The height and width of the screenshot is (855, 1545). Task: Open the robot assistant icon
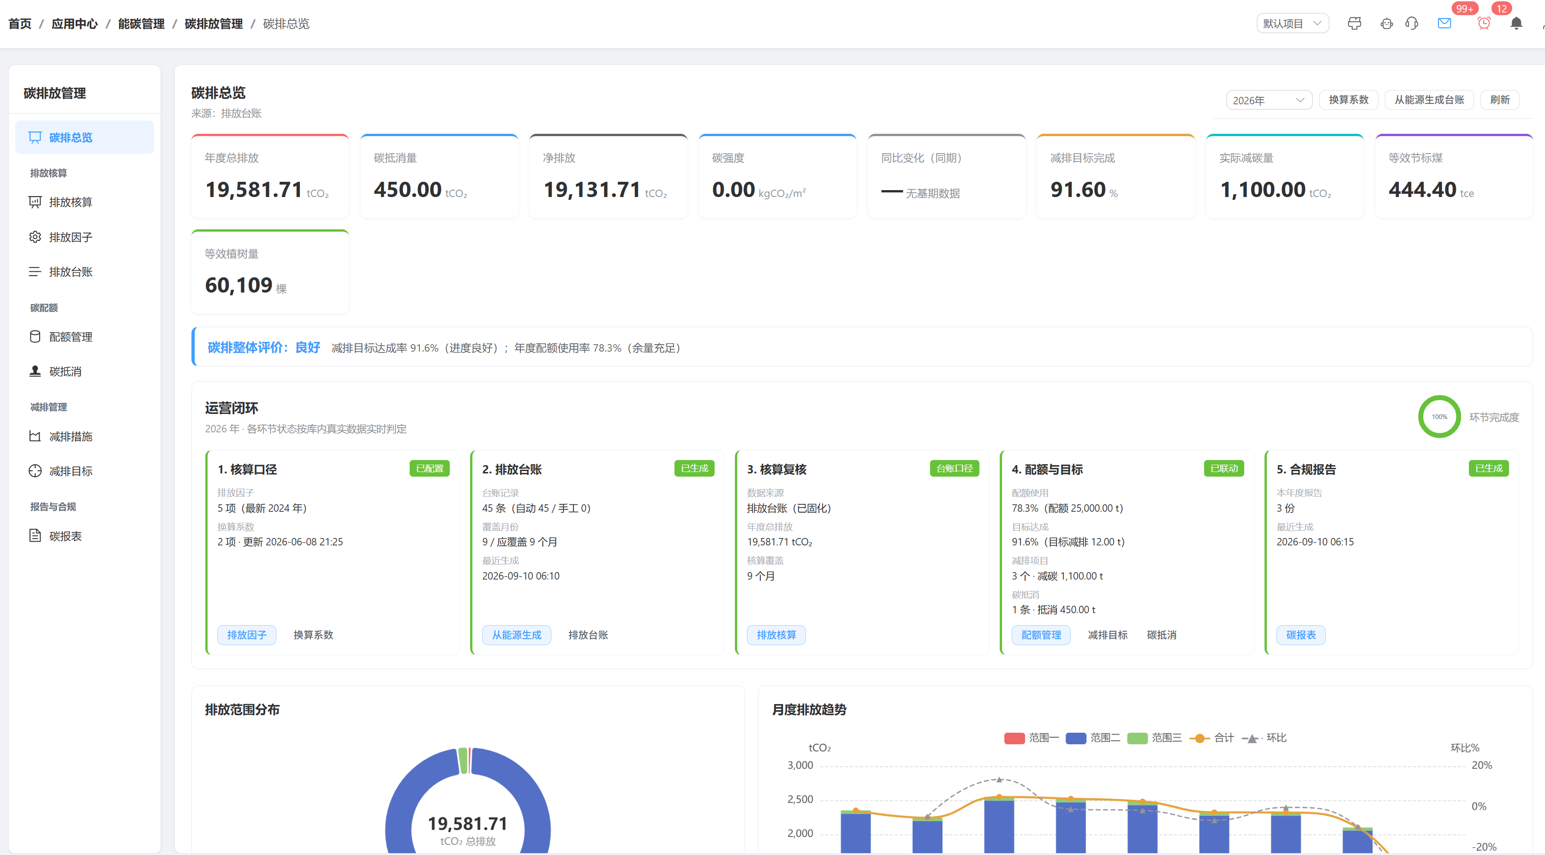click(1386, 24)
